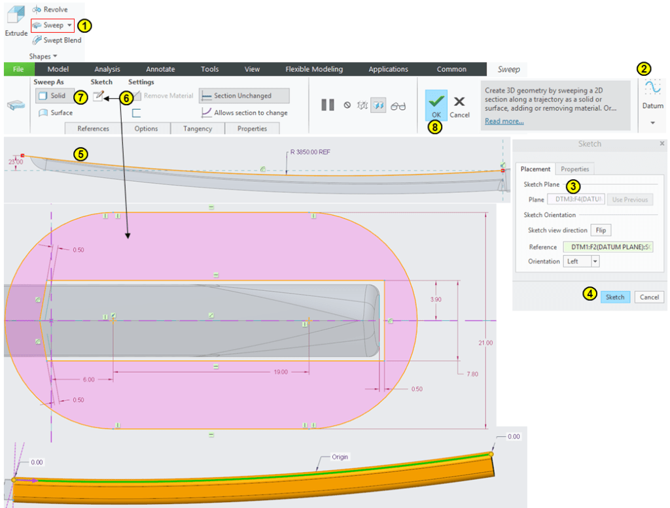Expand the Shapes group menu

[43, 57]
